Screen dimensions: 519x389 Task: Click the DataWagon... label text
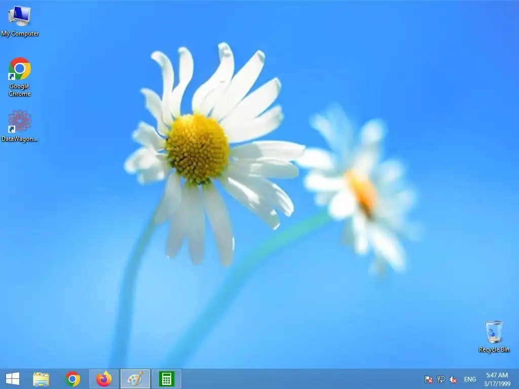pos(20,139)
